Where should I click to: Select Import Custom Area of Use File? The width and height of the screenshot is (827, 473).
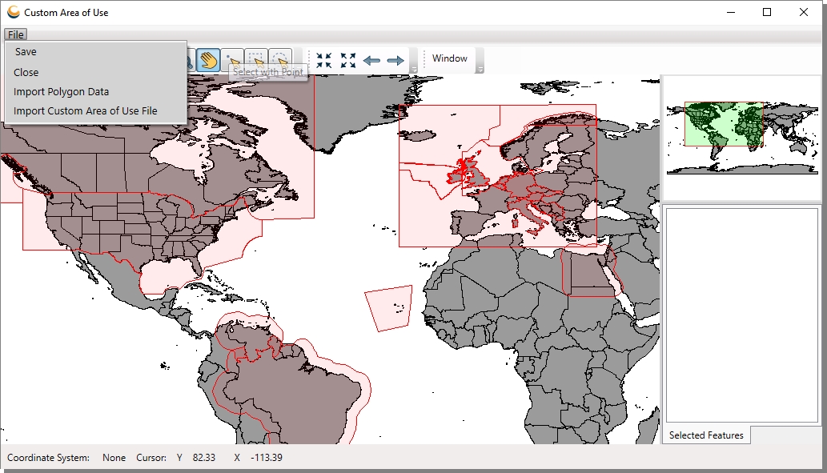click(86, 111)
